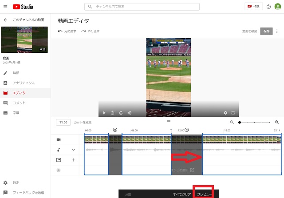Click ぼかしを追加 add blur link
Viewport: 284px width, 198px height.
183,170
